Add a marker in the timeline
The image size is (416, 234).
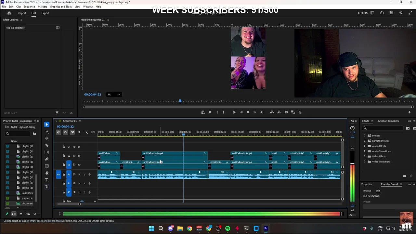pos(79,132)
